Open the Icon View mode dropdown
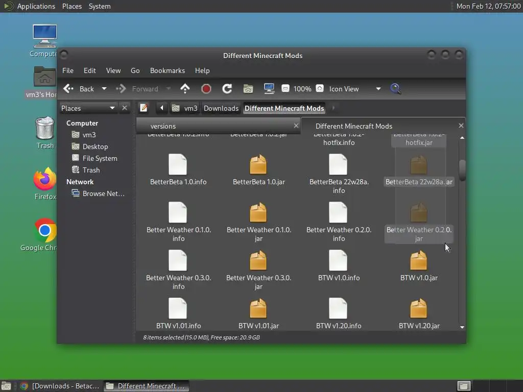The height and width of the screenshot is (392, 523). tap(355, 89)
